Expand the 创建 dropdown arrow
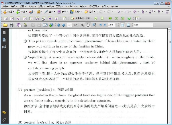 13,12
